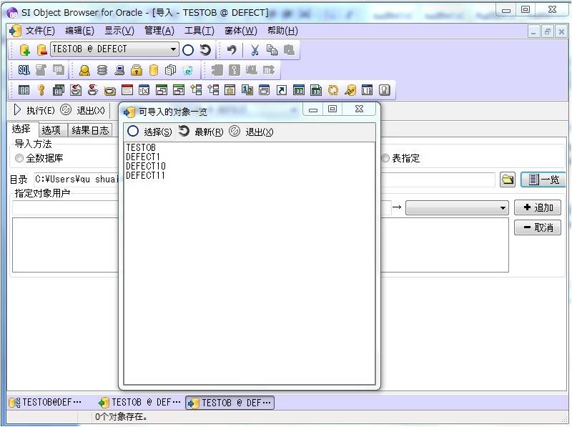Open the 显示(V) menu

click(x=119, y=31)
